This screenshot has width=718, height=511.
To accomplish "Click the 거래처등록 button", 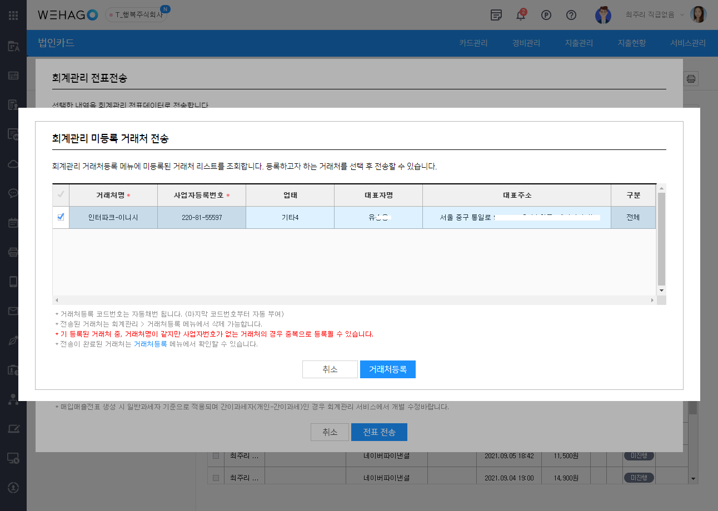I will coord(387,369).
